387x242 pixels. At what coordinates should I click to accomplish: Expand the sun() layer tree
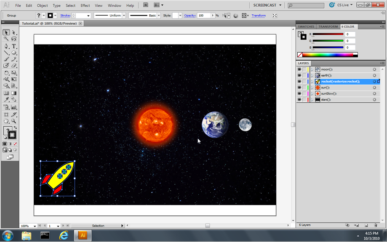tap(312, 88)
